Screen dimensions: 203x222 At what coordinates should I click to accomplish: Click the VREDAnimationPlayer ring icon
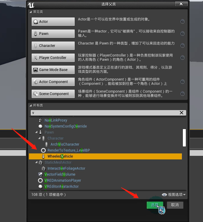40,180
